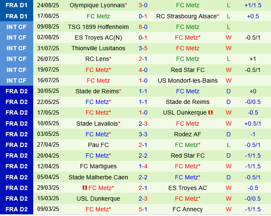Open the Stade Lavallois team page
This screenshot has width=271, height=216.
click(97, 124)
